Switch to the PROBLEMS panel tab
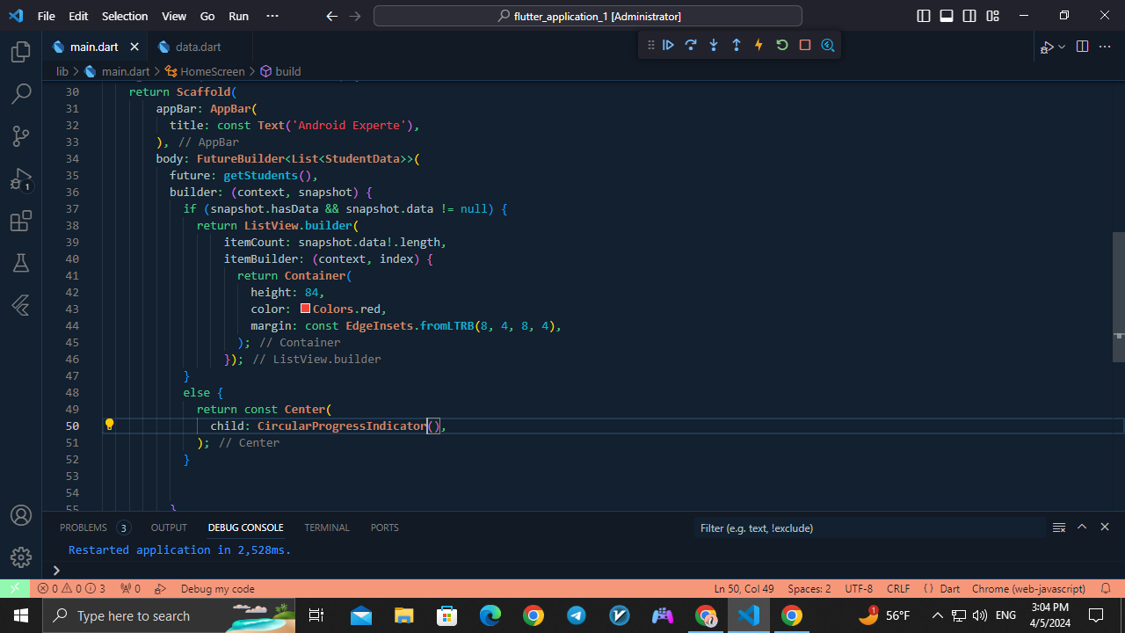 point(83,527)
